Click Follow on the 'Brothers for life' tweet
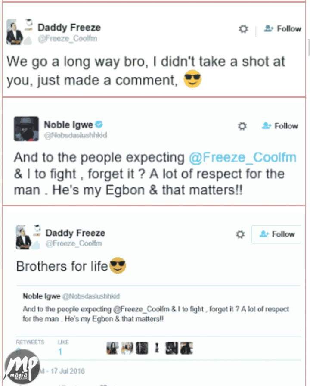The height and width of the screenshot is (386, 310). pyautogui.click(x=277, y=234)
